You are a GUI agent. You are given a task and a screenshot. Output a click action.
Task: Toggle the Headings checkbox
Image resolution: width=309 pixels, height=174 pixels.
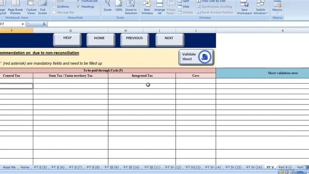78,6
